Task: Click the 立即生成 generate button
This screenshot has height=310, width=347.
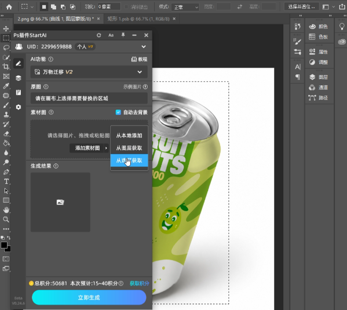Action: pos(89,297)
